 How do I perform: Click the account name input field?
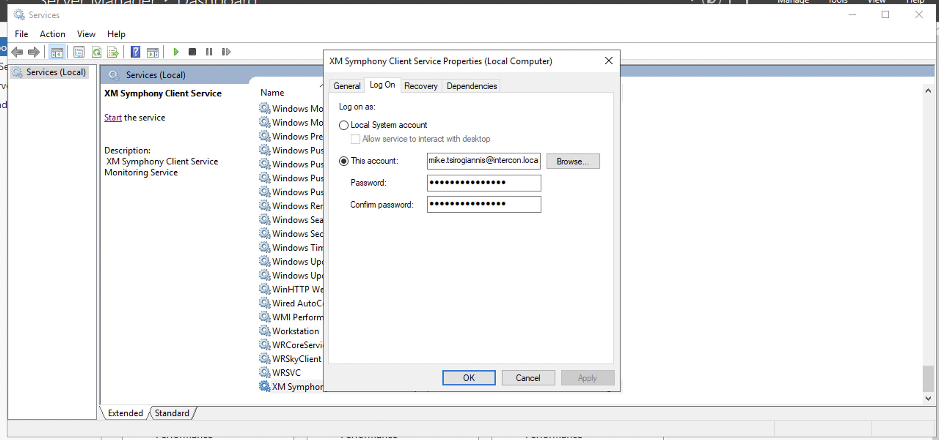483,161
